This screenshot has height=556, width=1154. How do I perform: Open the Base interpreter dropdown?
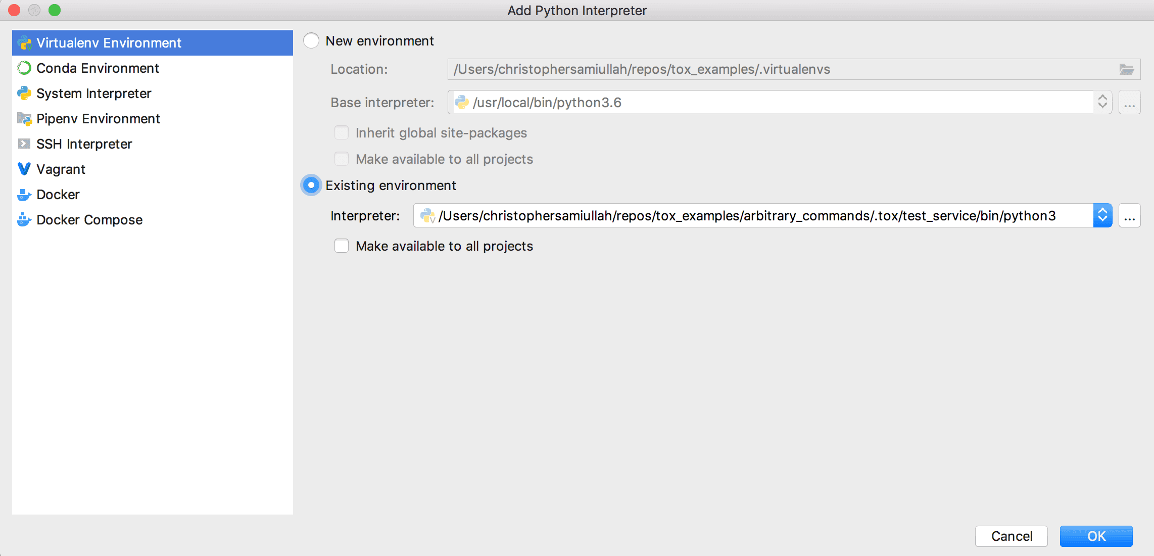pyautogui.click(x=1102, y=102)
